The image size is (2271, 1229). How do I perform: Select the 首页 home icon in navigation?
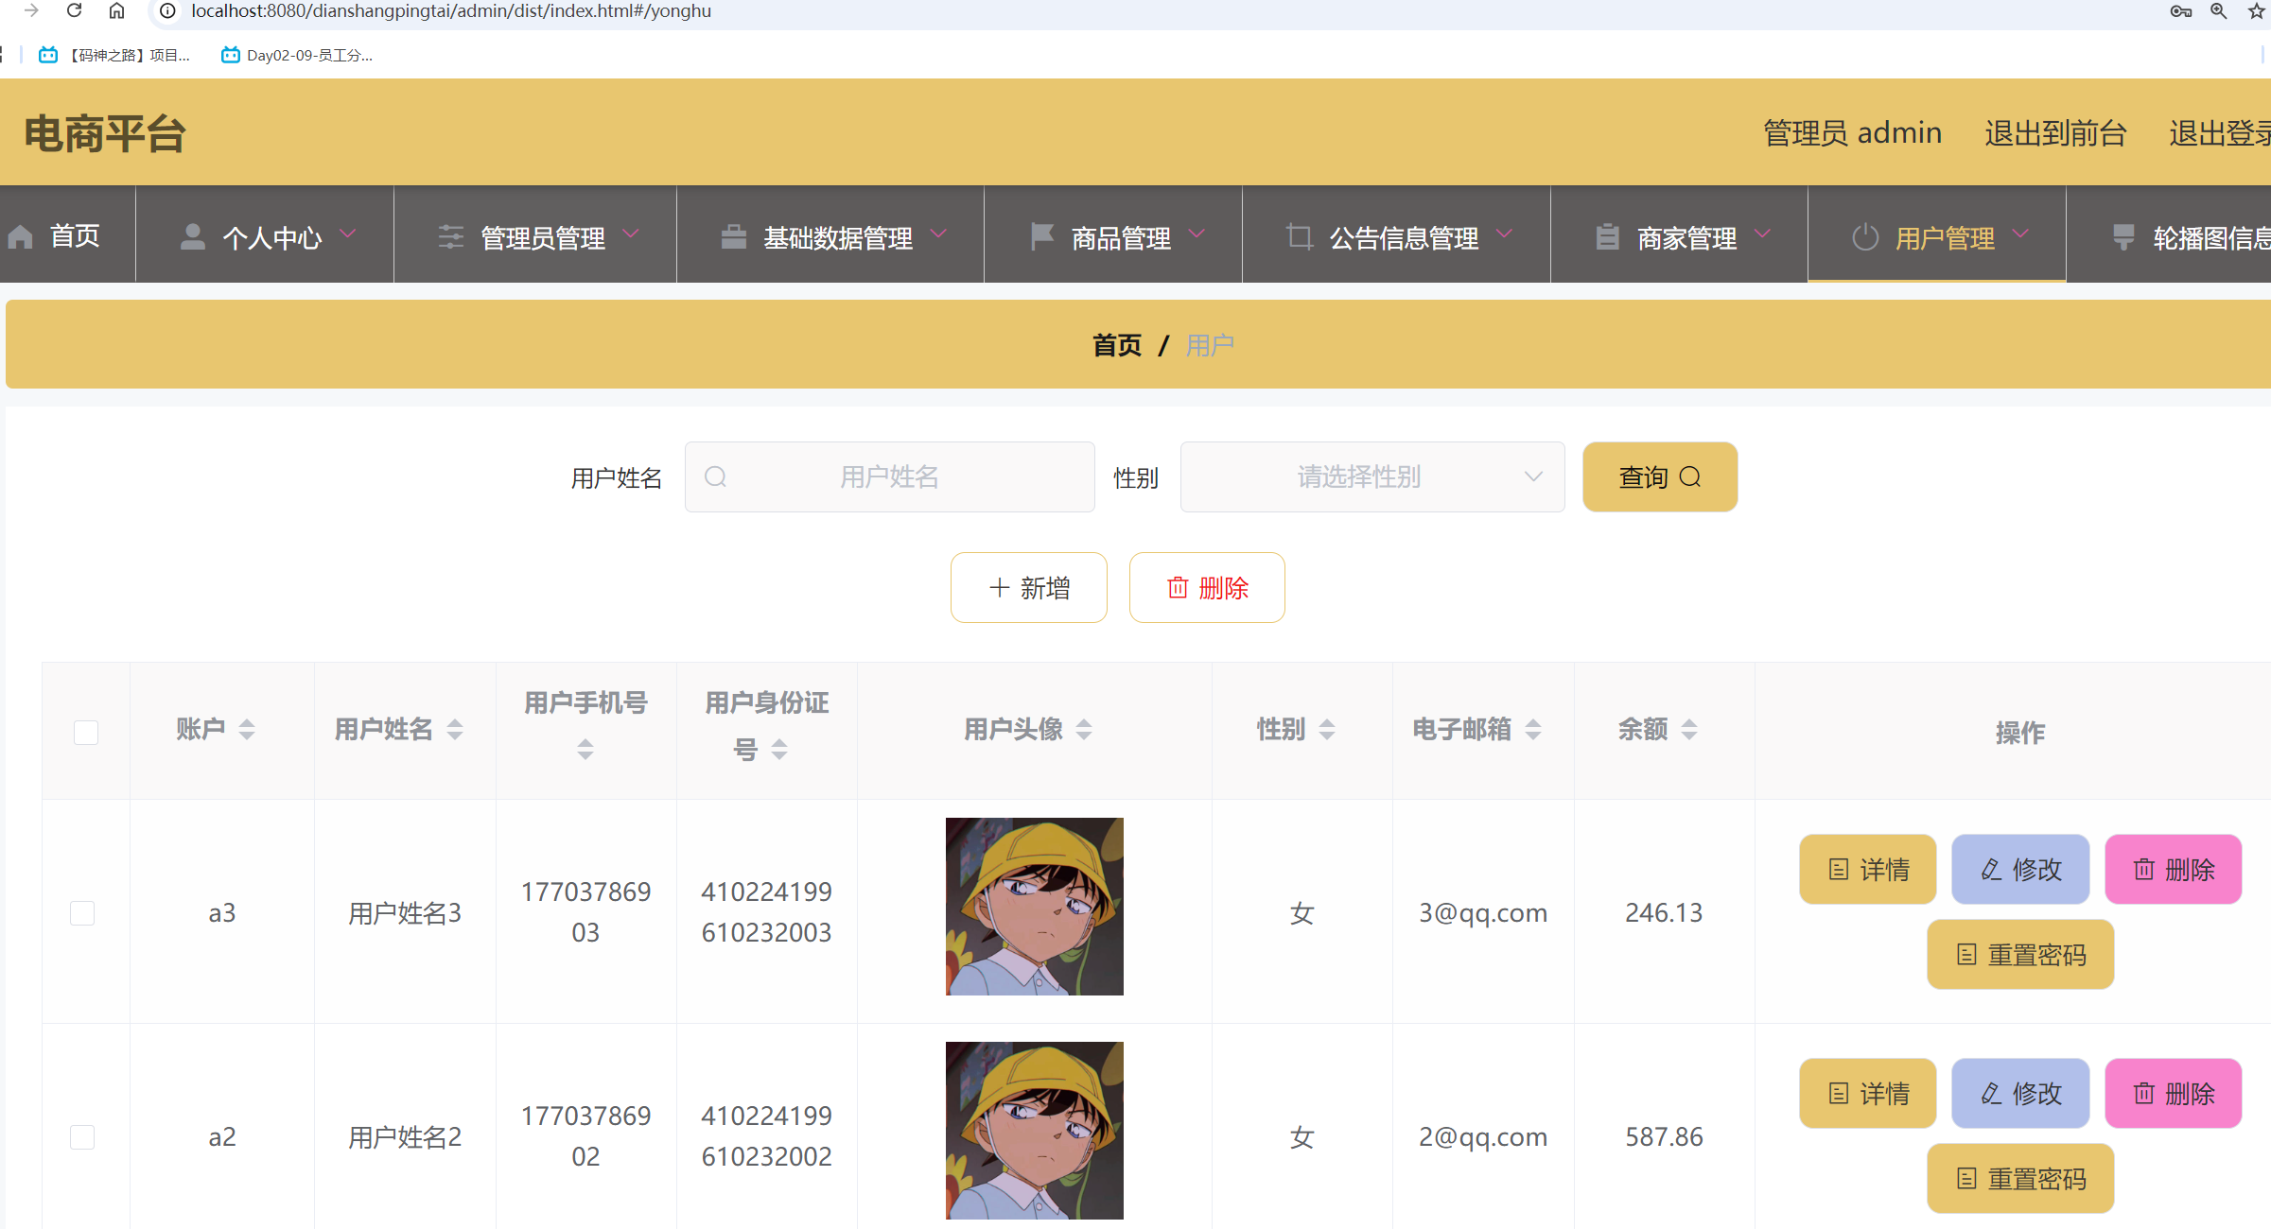tap(21, 235)
